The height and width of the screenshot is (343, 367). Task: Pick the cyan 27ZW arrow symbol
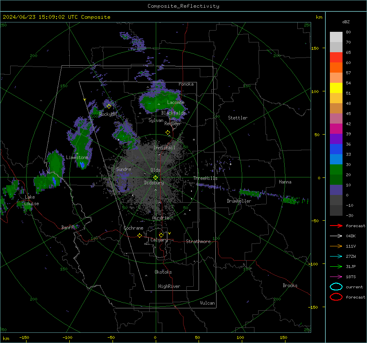(x=336, y=257)
